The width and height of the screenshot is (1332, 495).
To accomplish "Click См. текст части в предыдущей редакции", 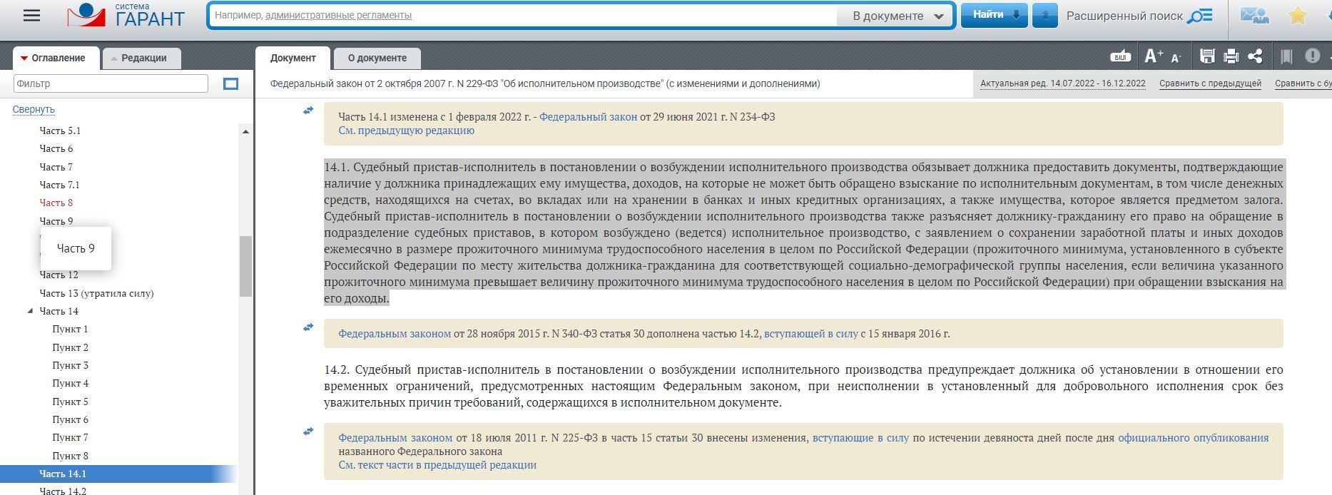I will [437, 465].
